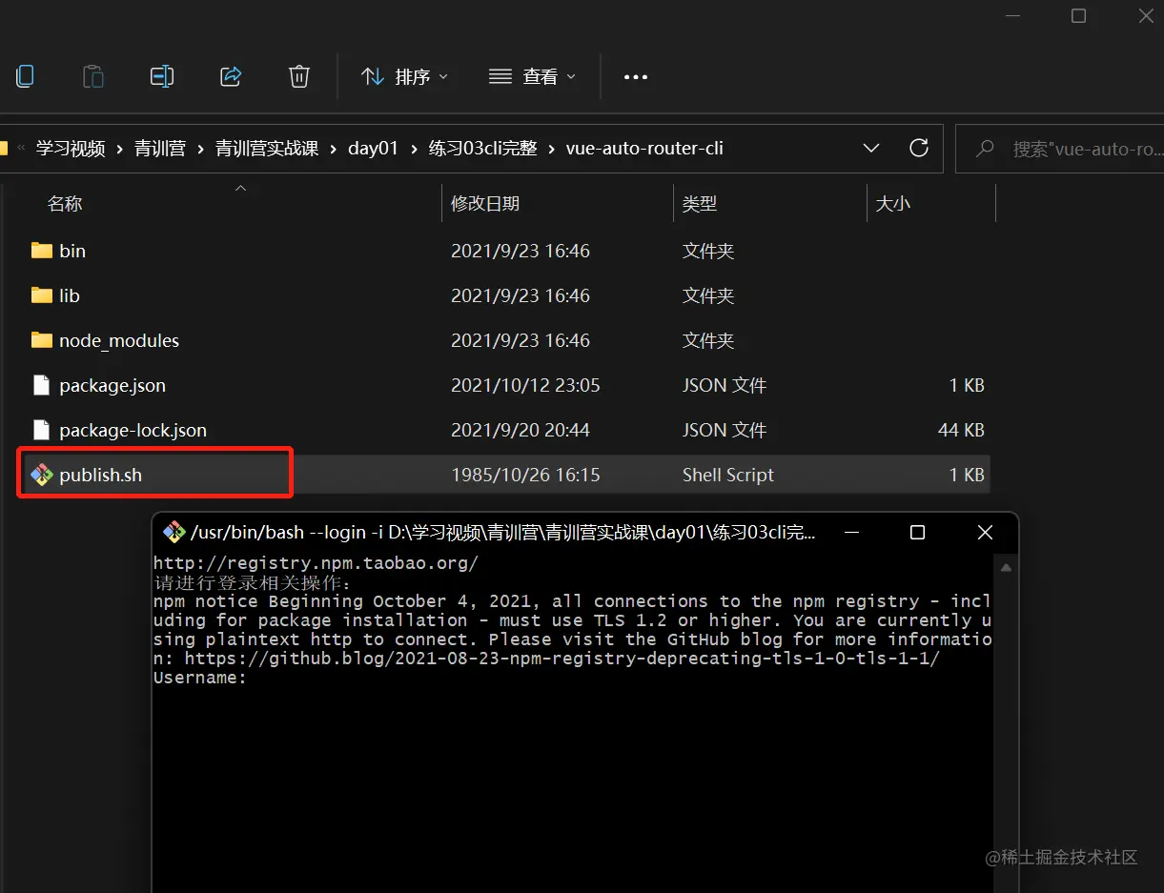The height and width of the screenshot is (893, 1164).
Task: Open the 查看 view dropdown
Action: [x=532, y=76]
